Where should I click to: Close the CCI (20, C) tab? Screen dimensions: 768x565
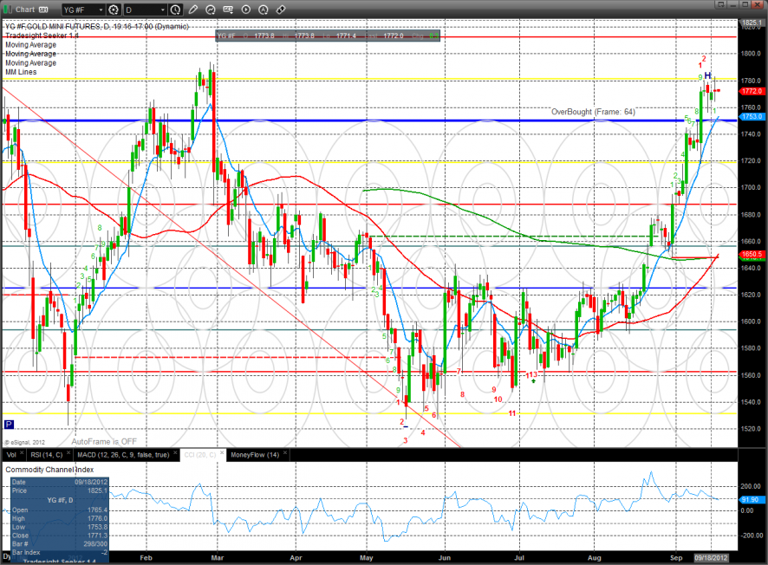[x=222, y=453]
